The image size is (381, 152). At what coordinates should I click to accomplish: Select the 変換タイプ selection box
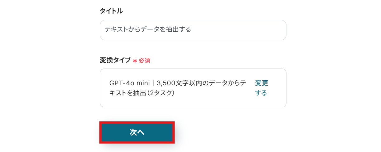click(193, 88)
